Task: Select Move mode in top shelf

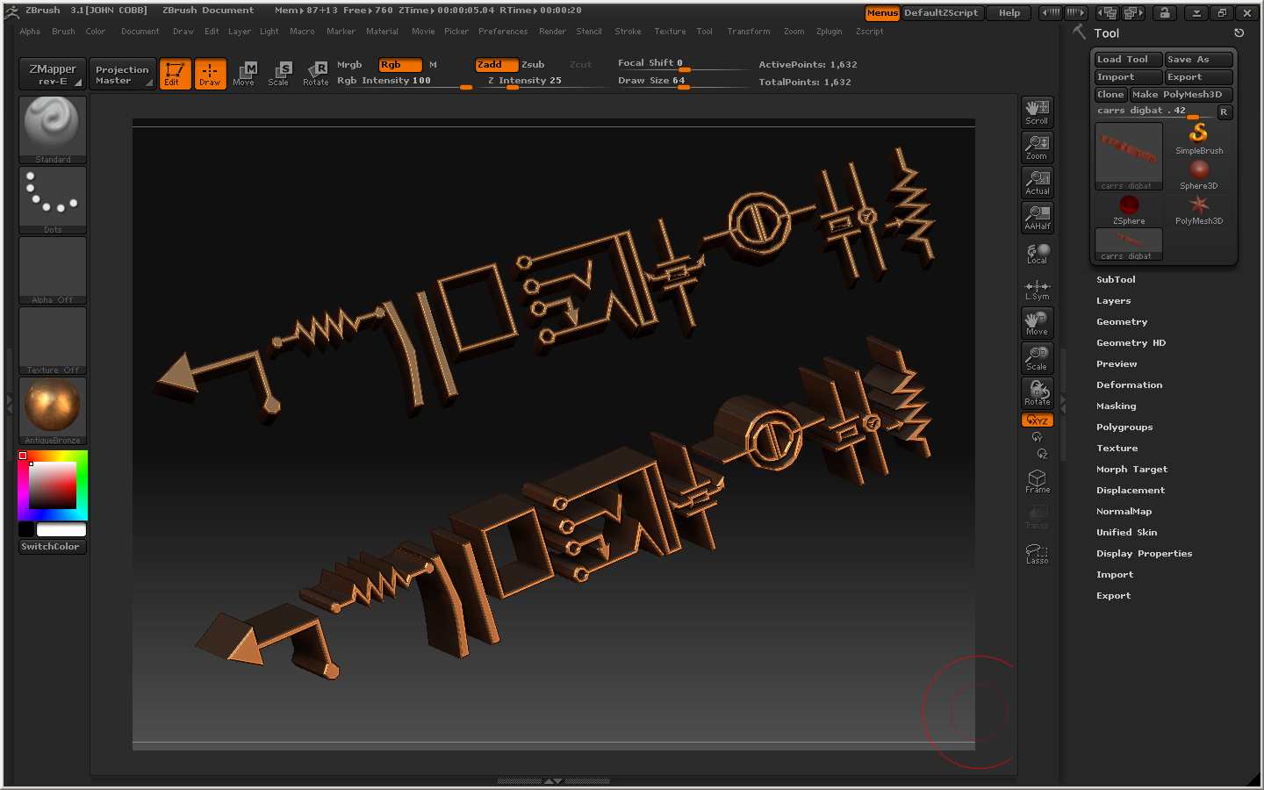Action: [244, 74]
